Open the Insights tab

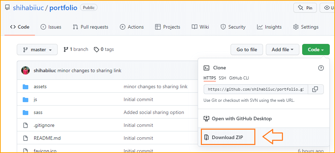(x=269, y=27)
